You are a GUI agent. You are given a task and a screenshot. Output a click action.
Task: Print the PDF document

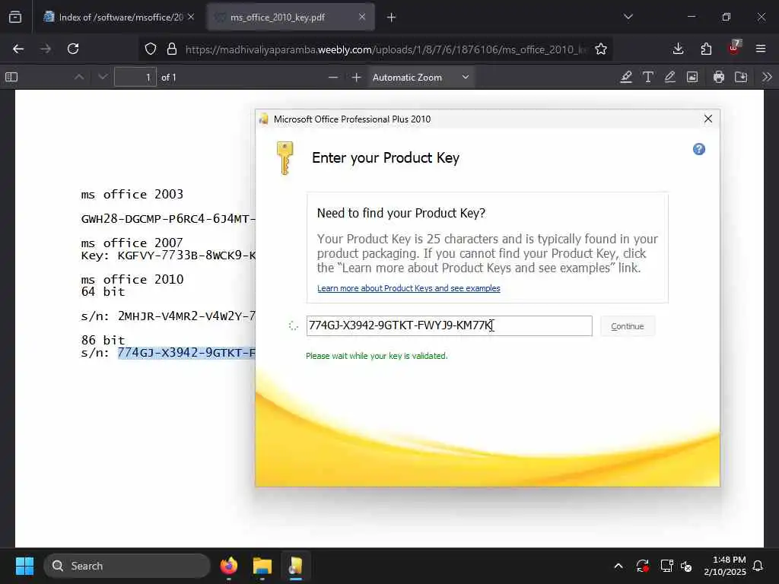click(x=718, y=77)
